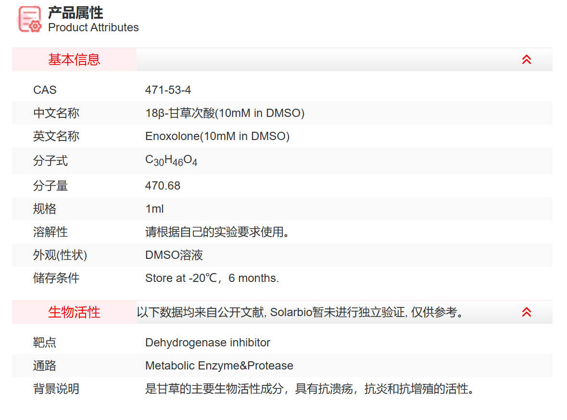This screenshot has height=420, width=567.
Task: Click the Chinese name 18β-甘草次酸 value
Action: 225,113
